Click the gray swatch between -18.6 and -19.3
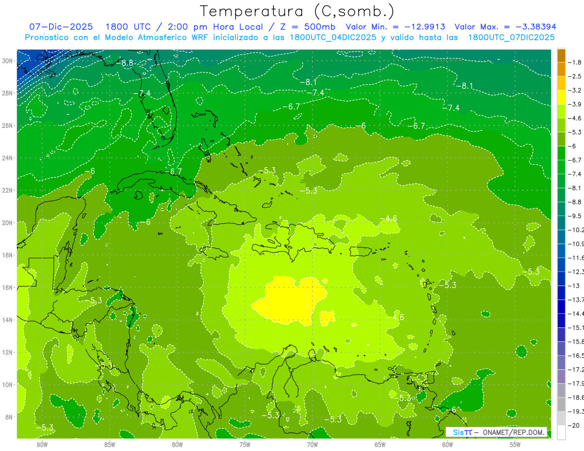This screenshot has width=584, height=451. (561, 404)
